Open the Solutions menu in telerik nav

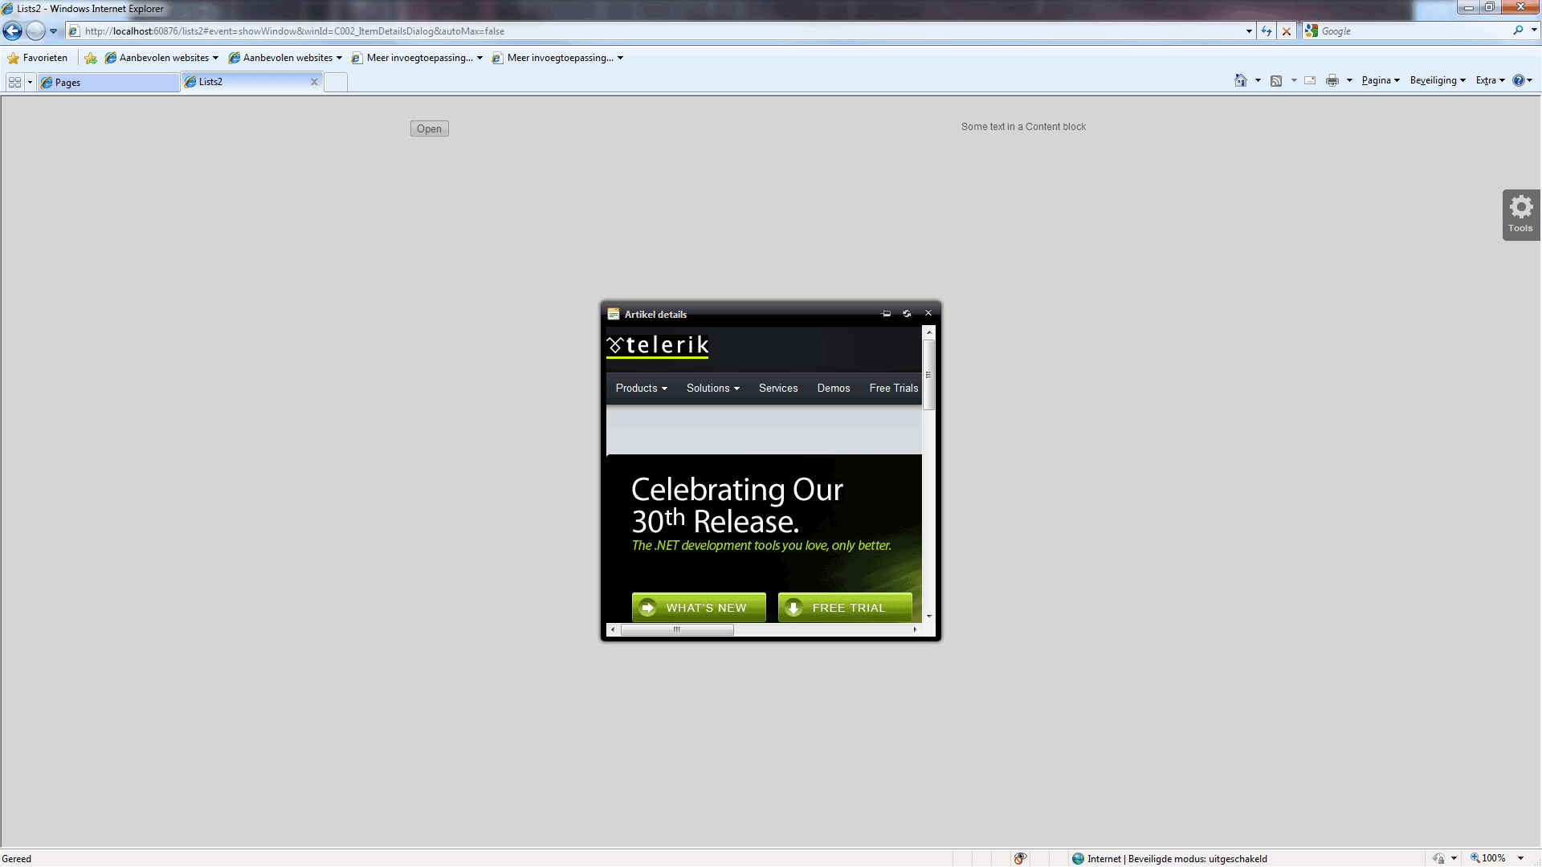pyautogui.click(x=712, y=389)
